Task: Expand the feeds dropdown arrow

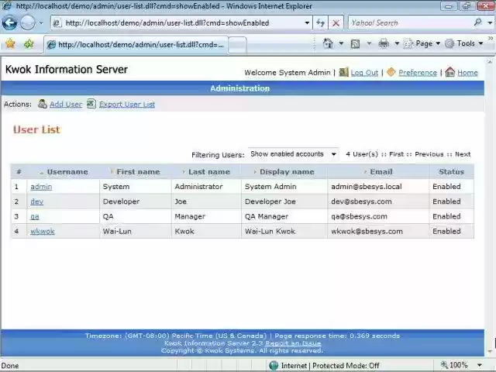Action: pos(369,43)
